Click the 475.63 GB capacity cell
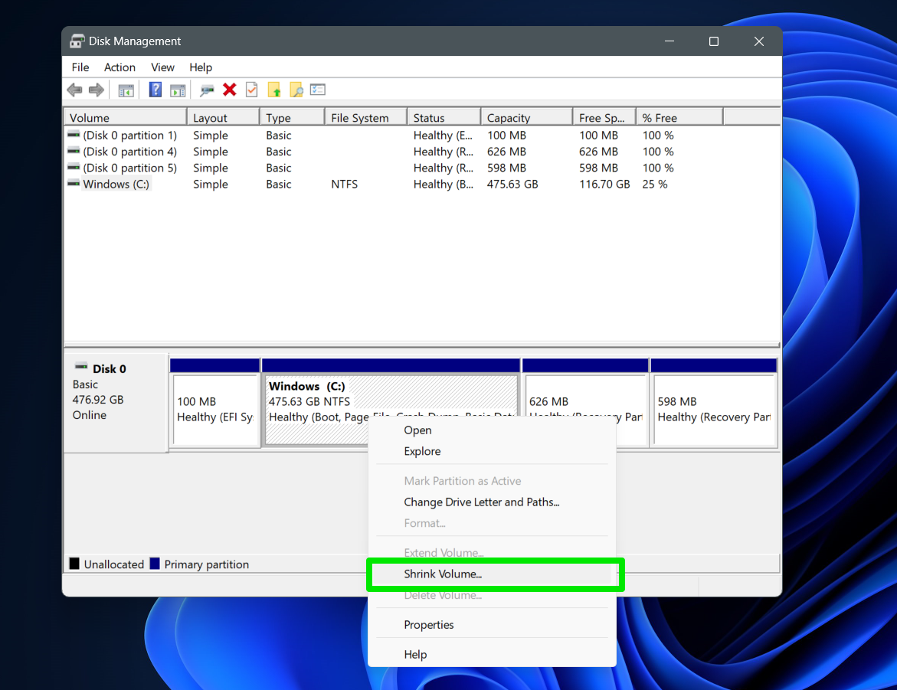Screen dimensions: 897x690 (512, 185)
